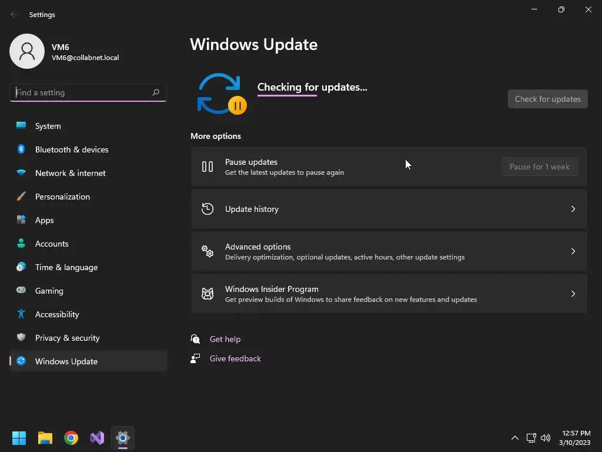The image size is (602, 452).
Task: Go to Gaming settings
Action: pyautogui.click(x=88, y=291)
